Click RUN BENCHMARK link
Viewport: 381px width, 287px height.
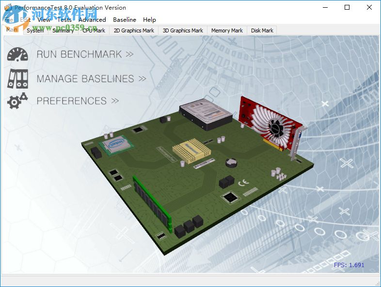click(85, 54)
